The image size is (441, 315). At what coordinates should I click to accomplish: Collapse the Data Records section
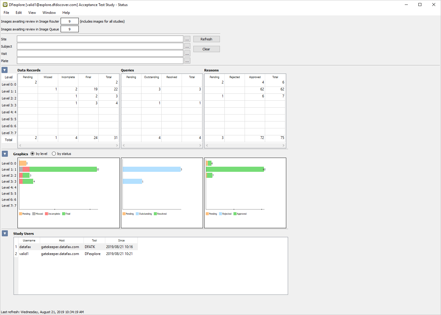[x=5, y=70]
